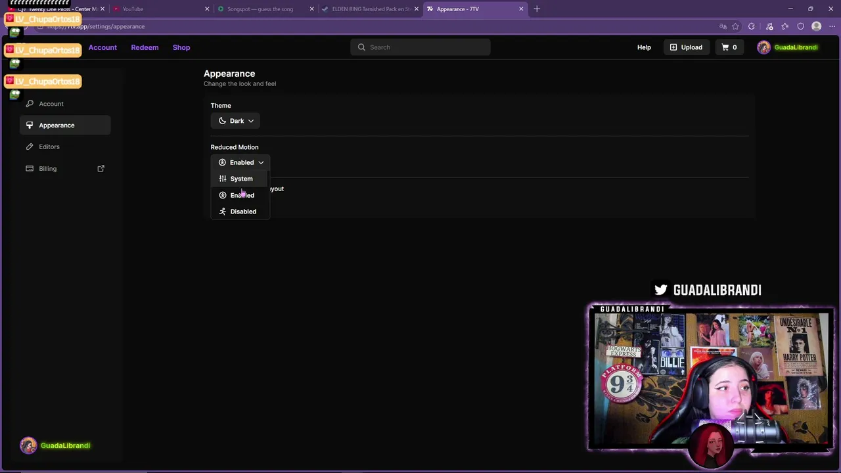Viewport: 841px width, 473px height.
Task: Click the browser address bar URL
Action: (x=96, y=26)
